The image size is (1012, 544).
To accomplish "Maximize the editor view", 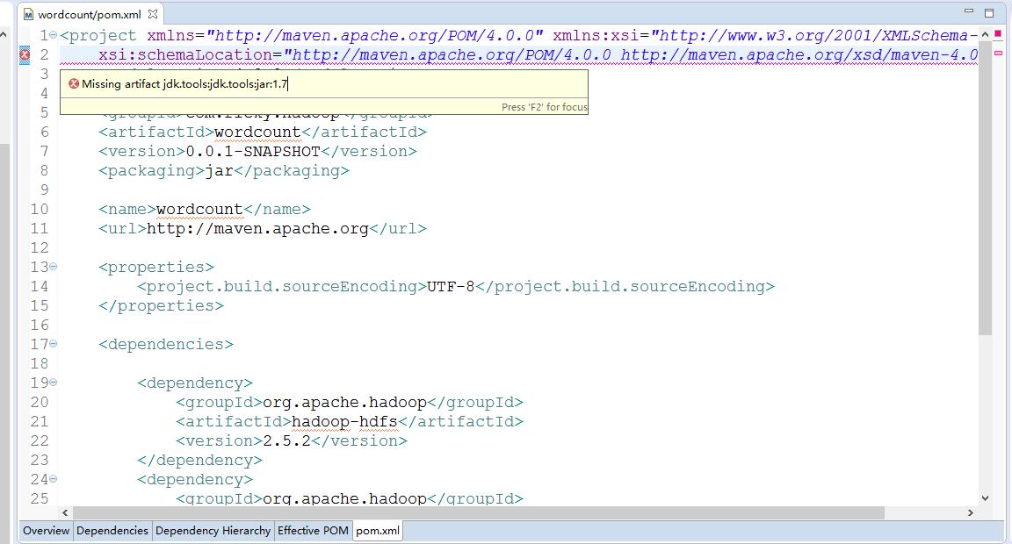I will click(989, 12).
